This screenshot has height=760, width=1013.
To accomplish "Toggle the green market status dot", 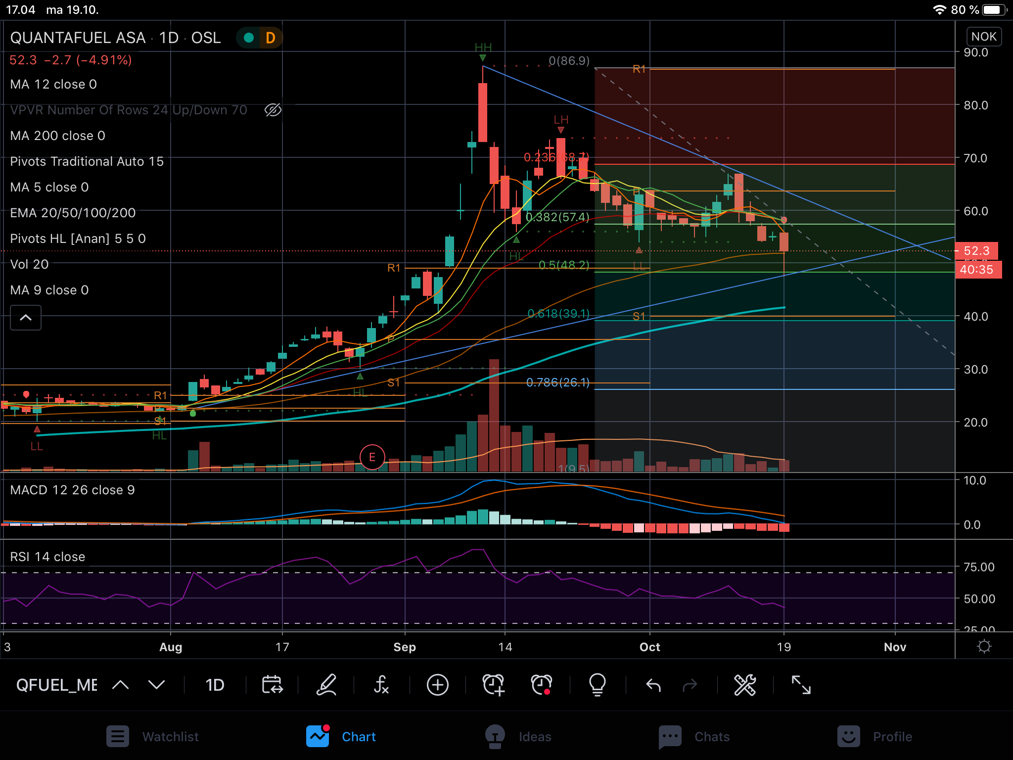I will coord(249,38).
